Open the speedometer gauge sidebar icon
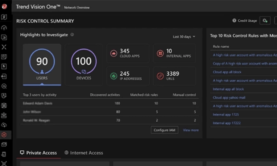Image resolution: width=277 pixels, height=166 pixels. [x=4, y=28]
